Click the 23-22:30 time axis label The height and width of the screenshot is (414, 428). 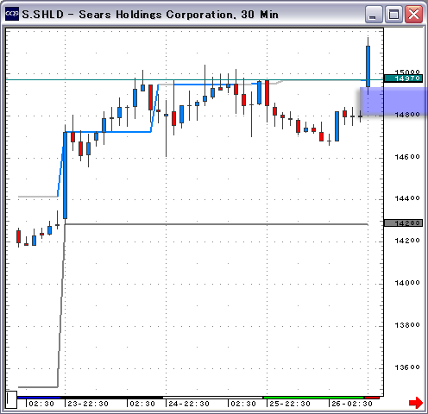[88, 404]
